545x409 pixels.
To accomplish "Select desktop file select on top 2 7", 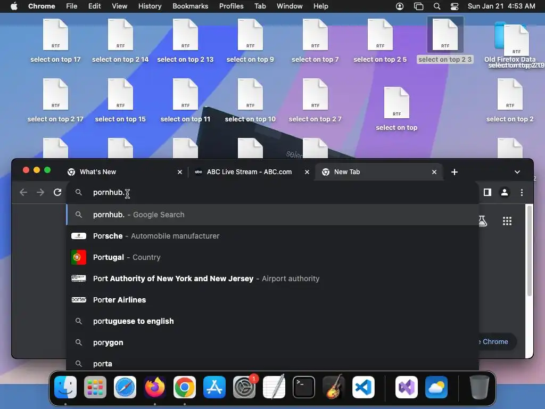I will [x=315, y=101].
